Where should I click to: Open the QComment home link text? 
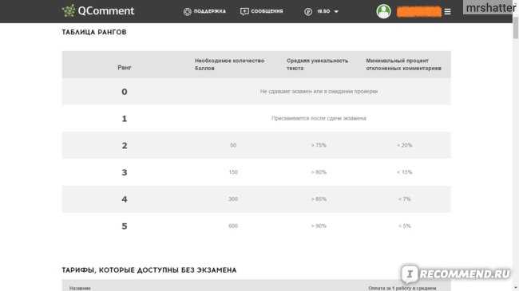point(106,11)
